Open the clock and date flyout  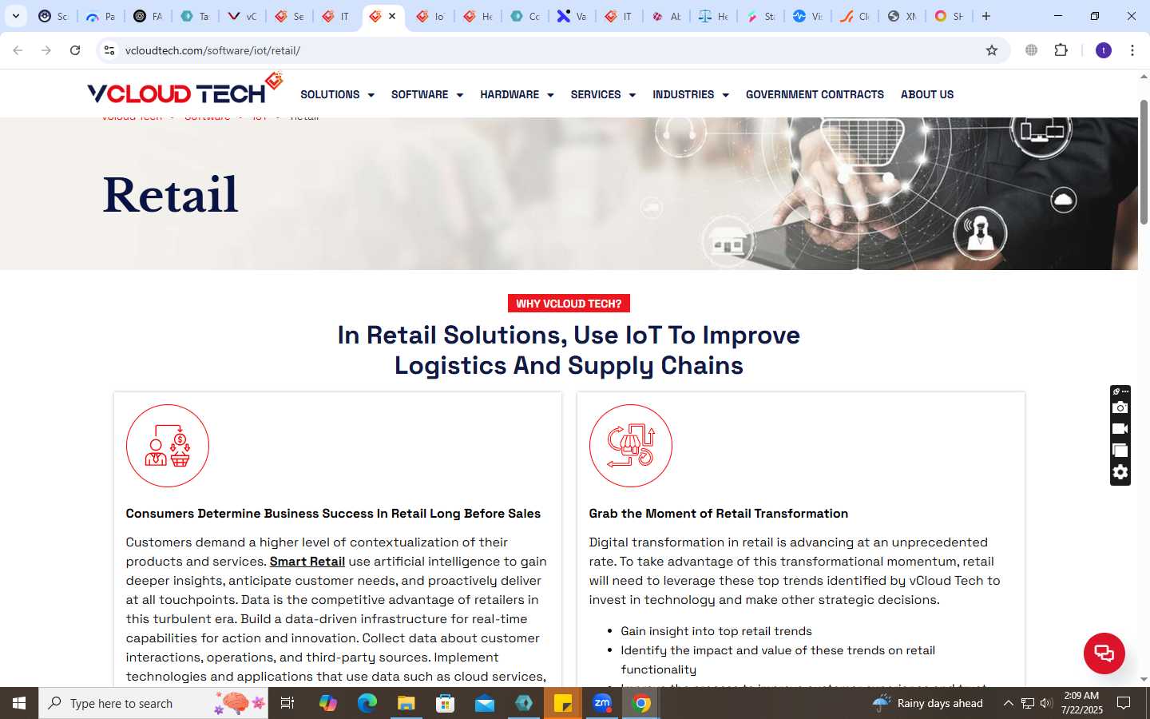pyautogui.click(x=1081, y=703)
